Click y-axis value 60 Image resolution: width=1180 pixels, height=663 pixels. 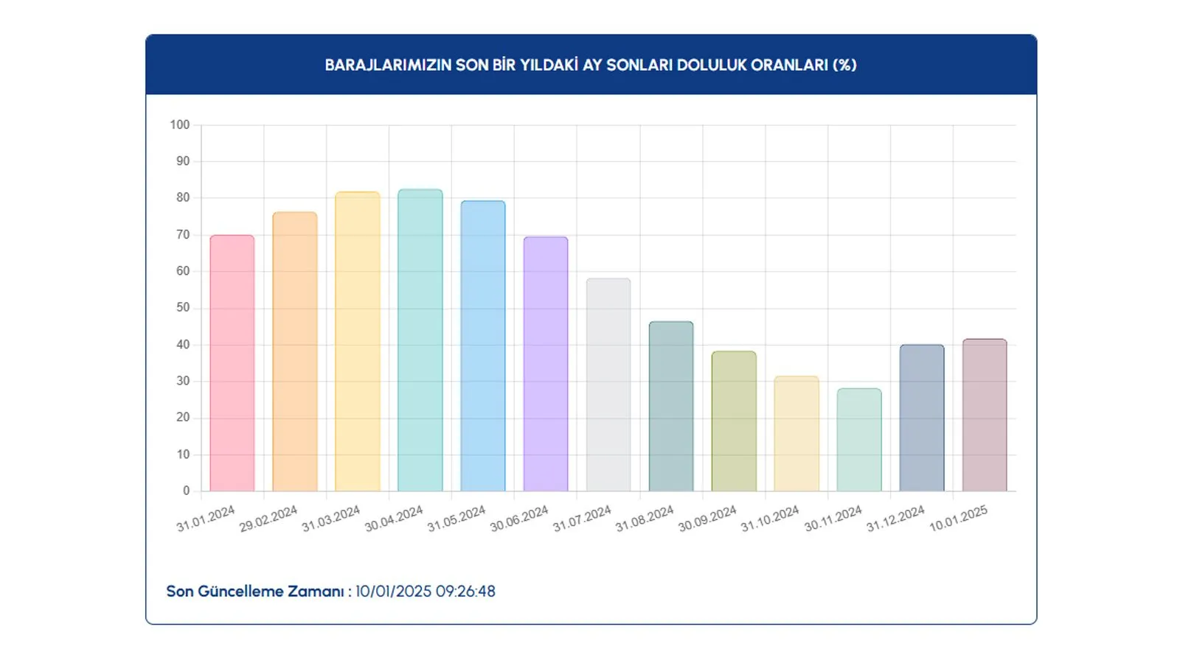point(183,271)
